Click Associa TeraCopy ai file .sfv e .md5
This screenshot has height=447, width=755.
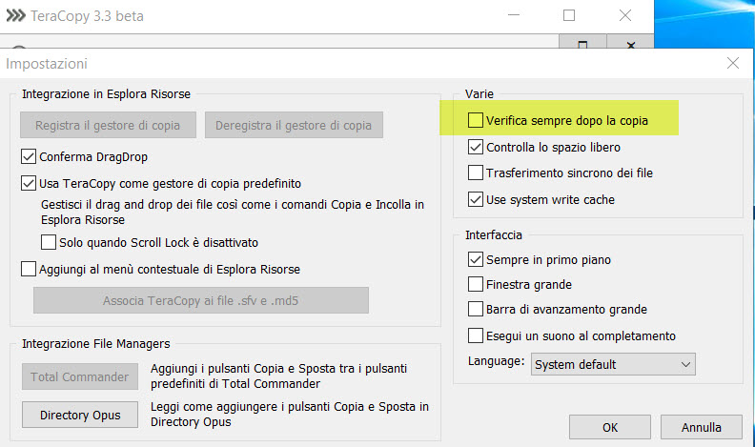tap(201, 301)
